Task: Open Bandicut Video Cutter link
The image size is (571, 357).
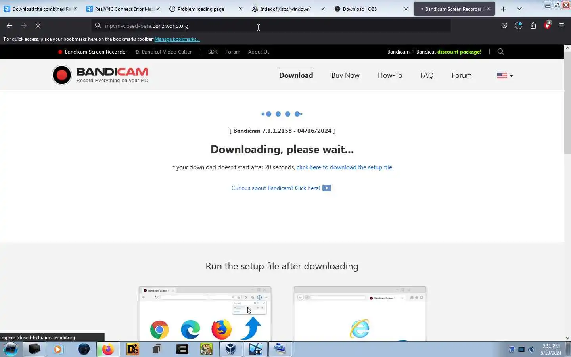Action: 163,52
